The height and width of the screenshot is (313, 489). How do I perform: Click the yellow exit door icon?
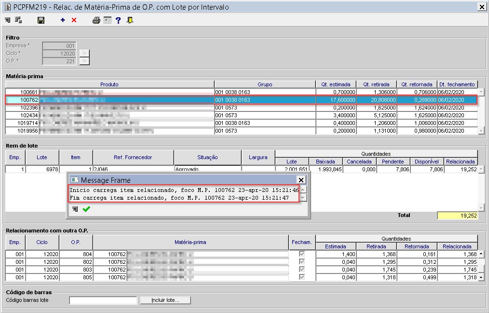coord(130,20)
